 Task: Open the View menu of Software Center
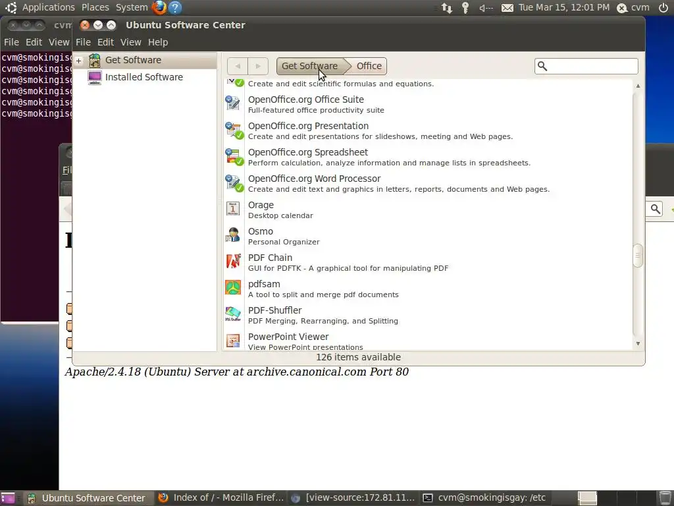click(131, 42)
